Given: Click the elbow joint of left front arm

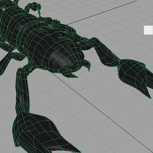Looking at the screenshot, I should pyautogui.click(x=22, y=70).
